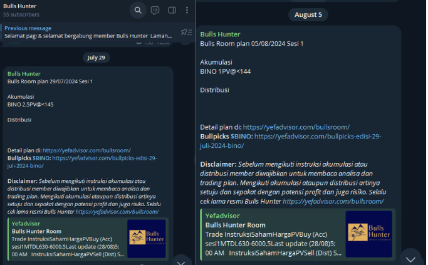Click the Bulls Room plan 05/08/2024 Sesi 1 line
The image size is (428, 265).
[x=252, y=44]
